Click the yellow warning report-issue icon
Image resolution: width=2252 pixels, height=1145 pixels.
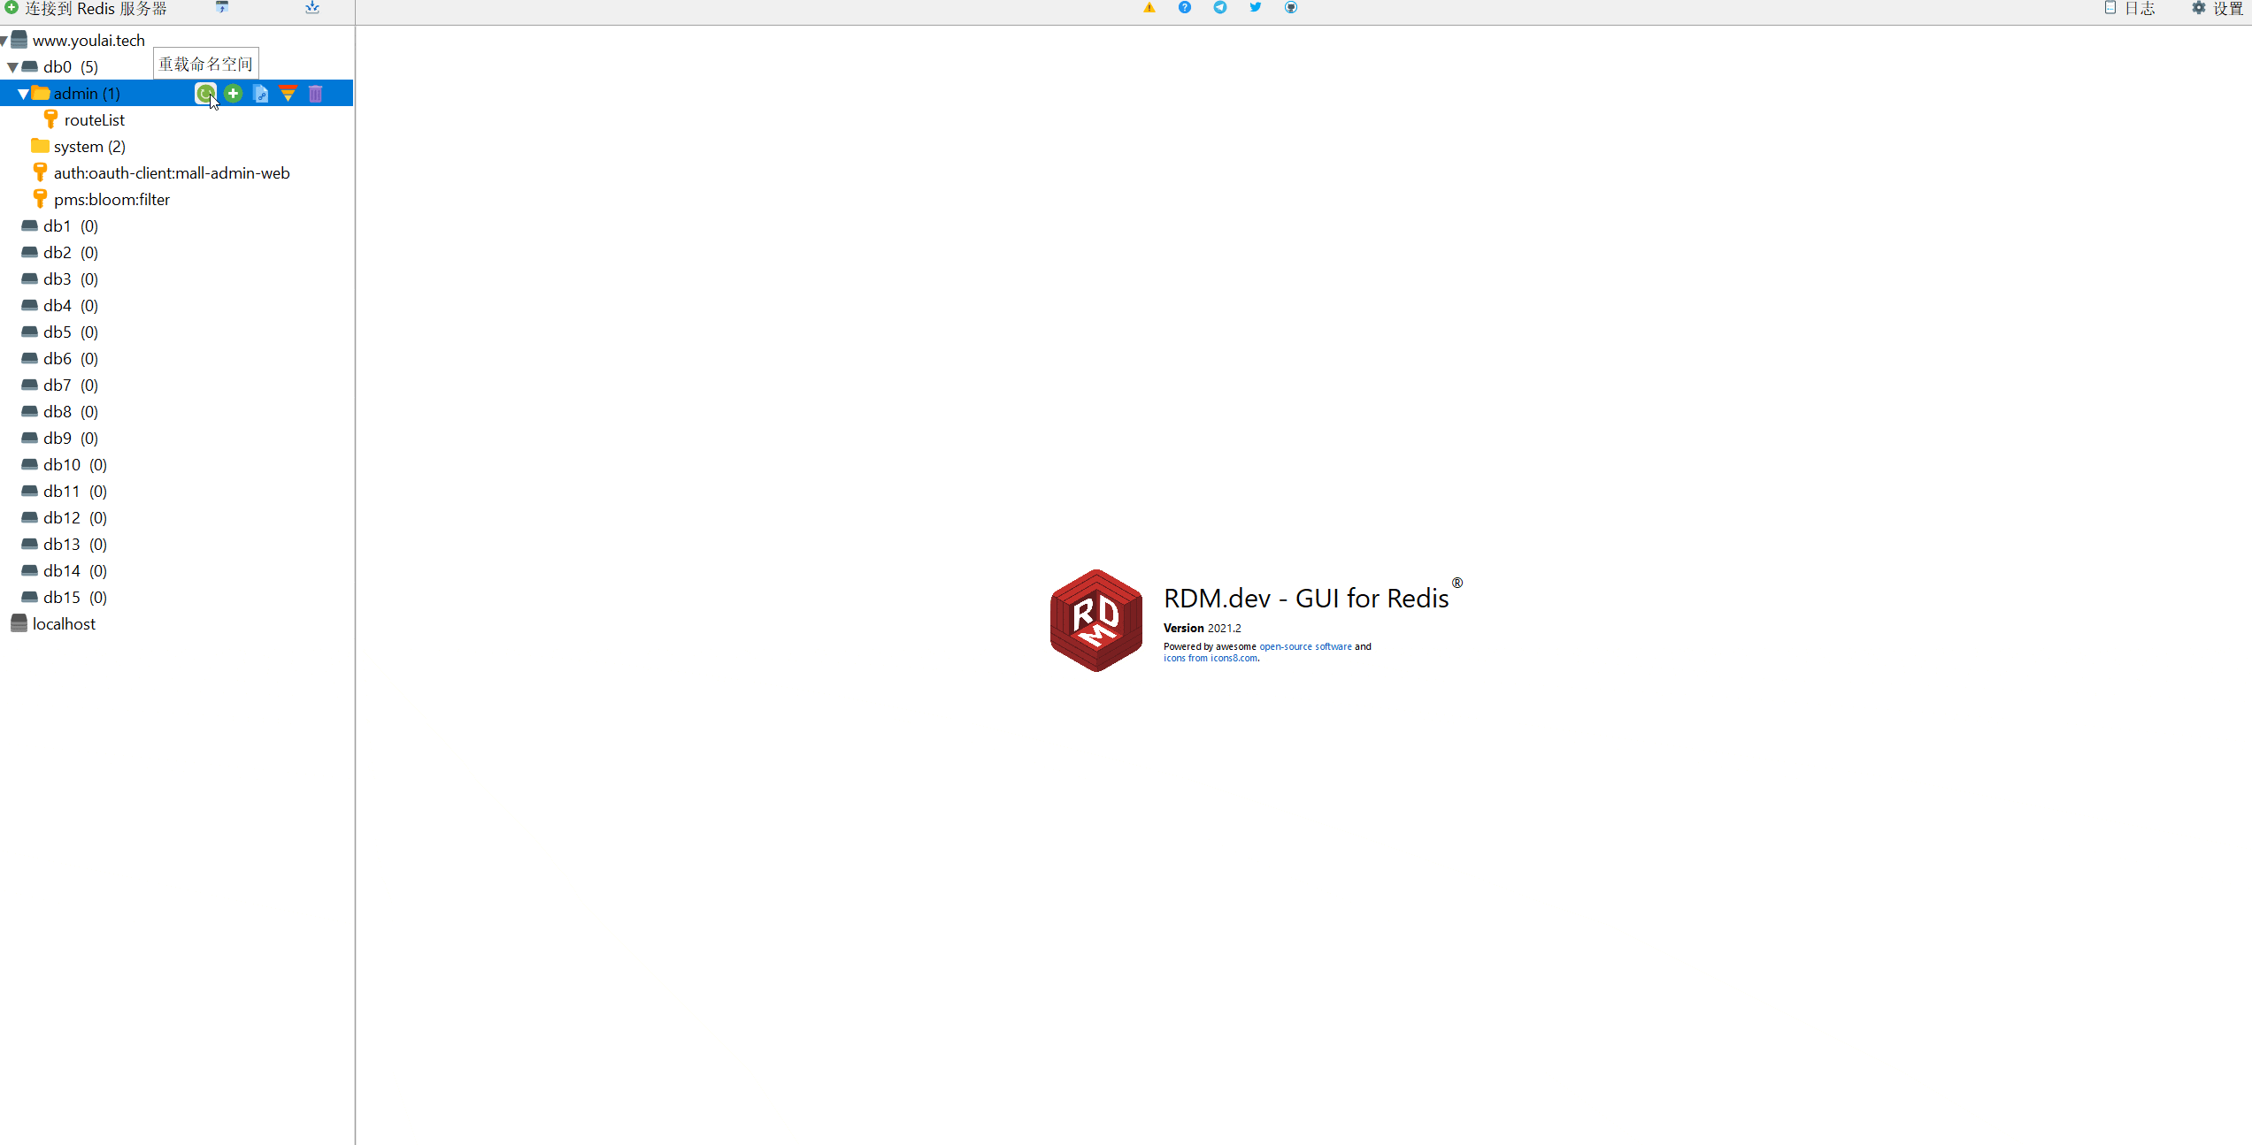(1149, 7)
